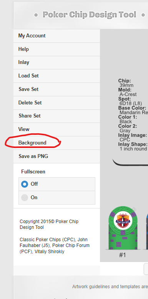This screenshot has height=299, width=148.
Task: Select Delete Set option
Action: click(57, 103)
